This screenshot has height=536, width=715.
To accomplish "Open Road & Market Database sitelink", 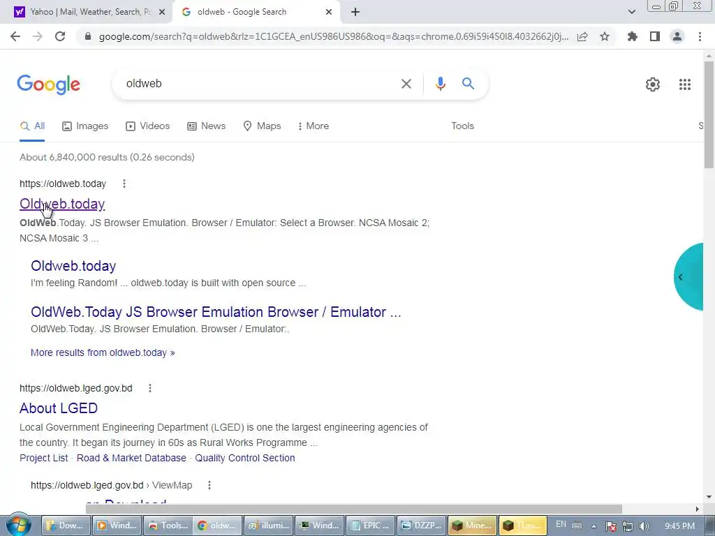I will [131, 458].
